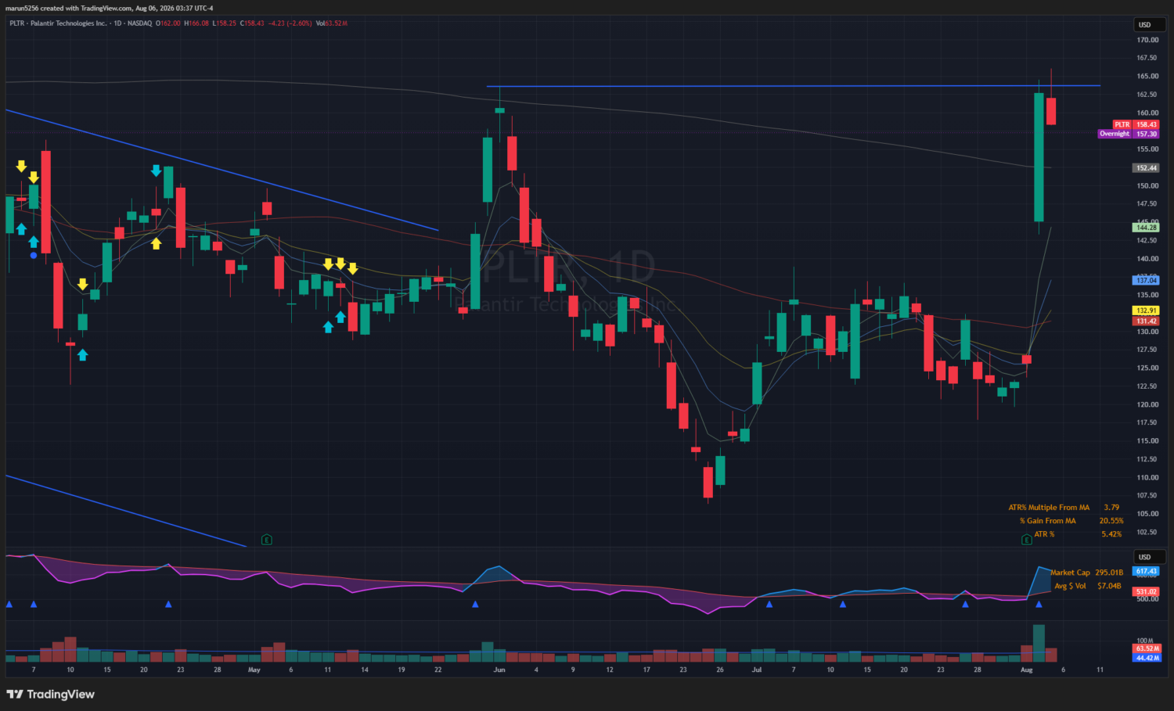Click the red 63.52M volume axis label
This screenshot has width=1174, height=711.
(1147, 648)
